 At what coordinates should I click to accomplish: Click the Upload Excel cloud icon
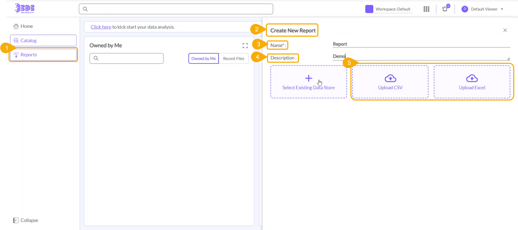tap(472, 78)
